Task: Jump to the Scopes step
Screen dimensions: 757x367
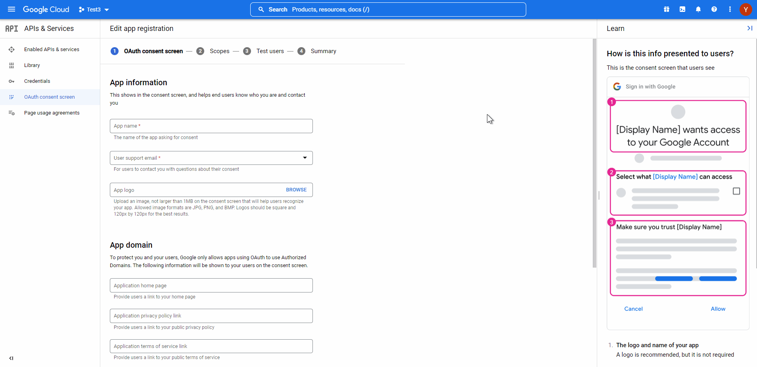Action: click(219, 51)
